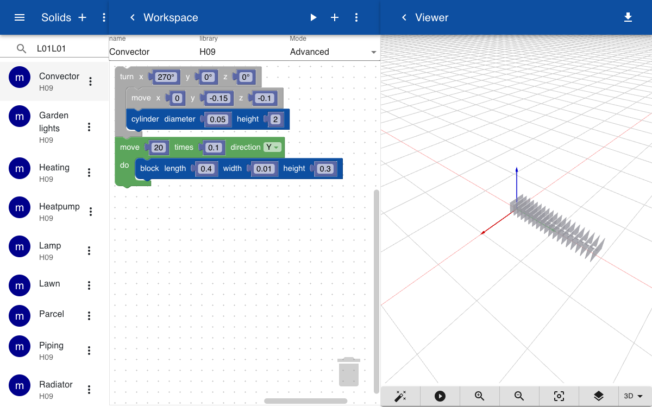
Task: Open options menu for Heatpump
Action: pyautogui.click(x=91, y=212)
